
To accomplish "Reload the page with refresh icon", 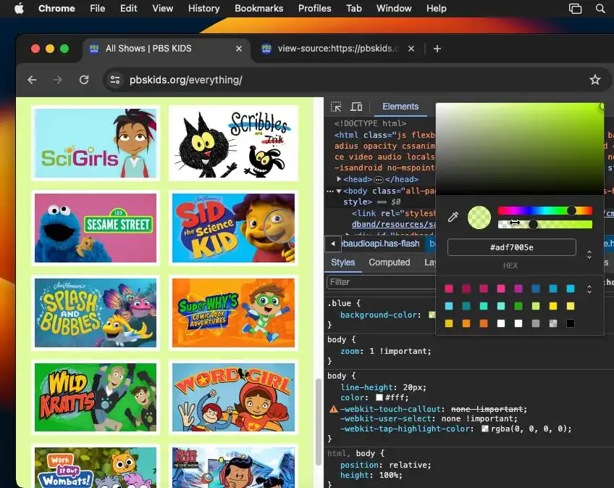I will (x=84, y=80).
